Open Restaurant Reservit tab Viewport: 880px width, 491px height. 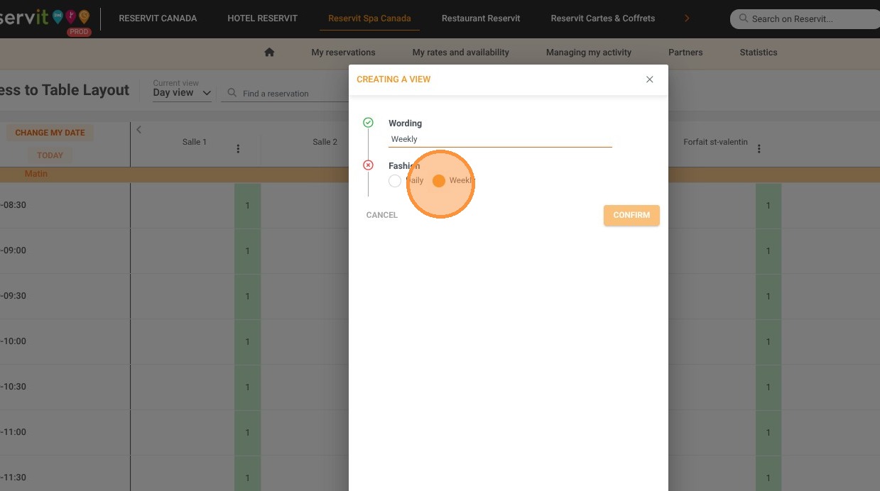click(x=481, y=18)
